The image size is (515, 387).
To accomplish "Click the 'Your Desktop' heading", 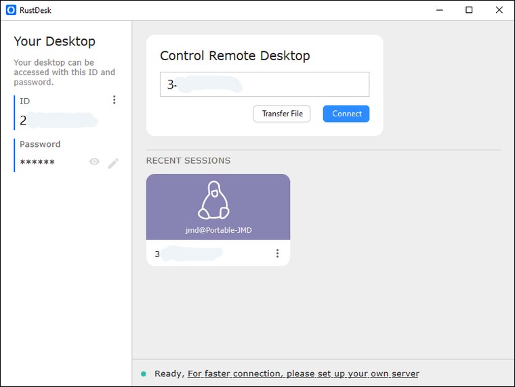I will pos(54,41).
